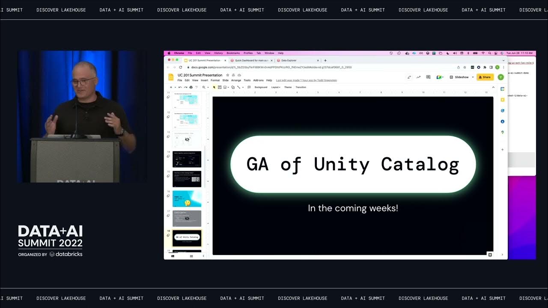The height and width of the screenshot is (308, 548).
Task: Switch to grid view at bottom
Action: tap(191, 256)
